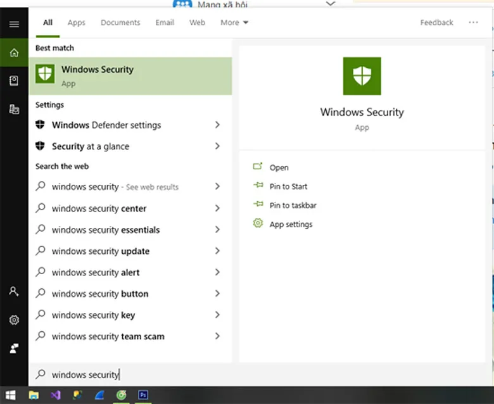The height and width of the screenshot is (404, 494).
Task: Click the large Windows Security shield icon
Action: coord(362,76)
